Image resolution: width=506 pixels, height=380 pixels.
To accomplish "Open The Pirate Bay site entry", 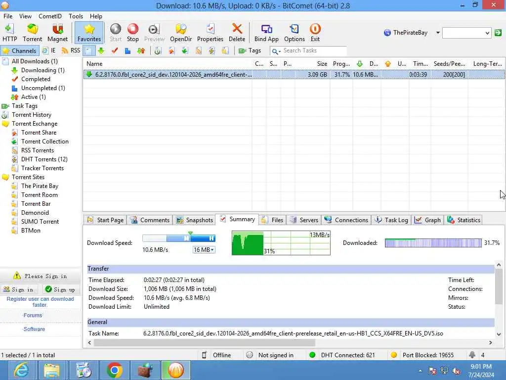I will 40,186.
